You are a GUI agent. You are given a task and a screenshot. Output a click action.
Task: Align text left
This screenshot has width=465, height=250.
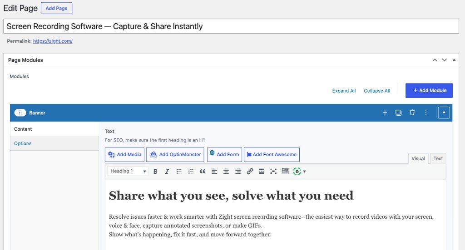214,171
